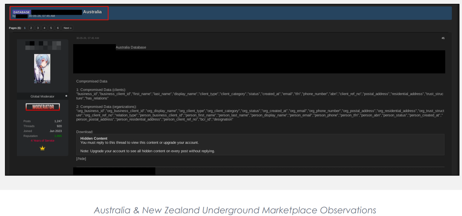Screen dimensions: 462x216
Task: Click the pixelated username above avatar
Action: coord(43,45)
